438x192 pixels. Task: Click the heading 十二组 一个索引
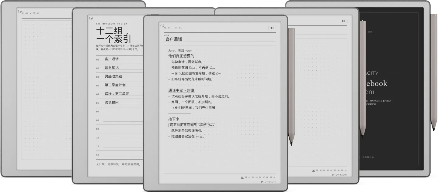pyautogui.click(x=114, y=35)
